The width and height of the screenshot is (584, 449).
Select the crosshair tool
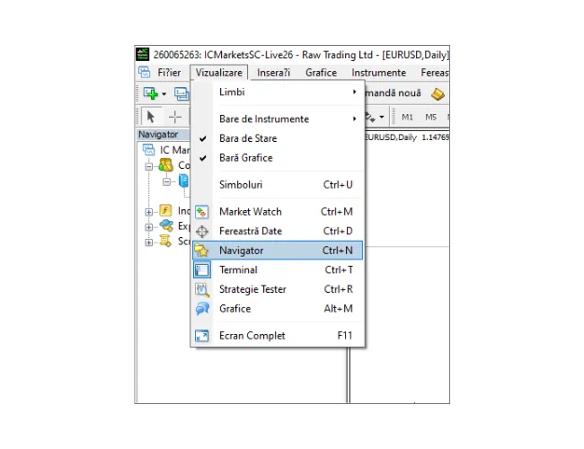point(174,117)
